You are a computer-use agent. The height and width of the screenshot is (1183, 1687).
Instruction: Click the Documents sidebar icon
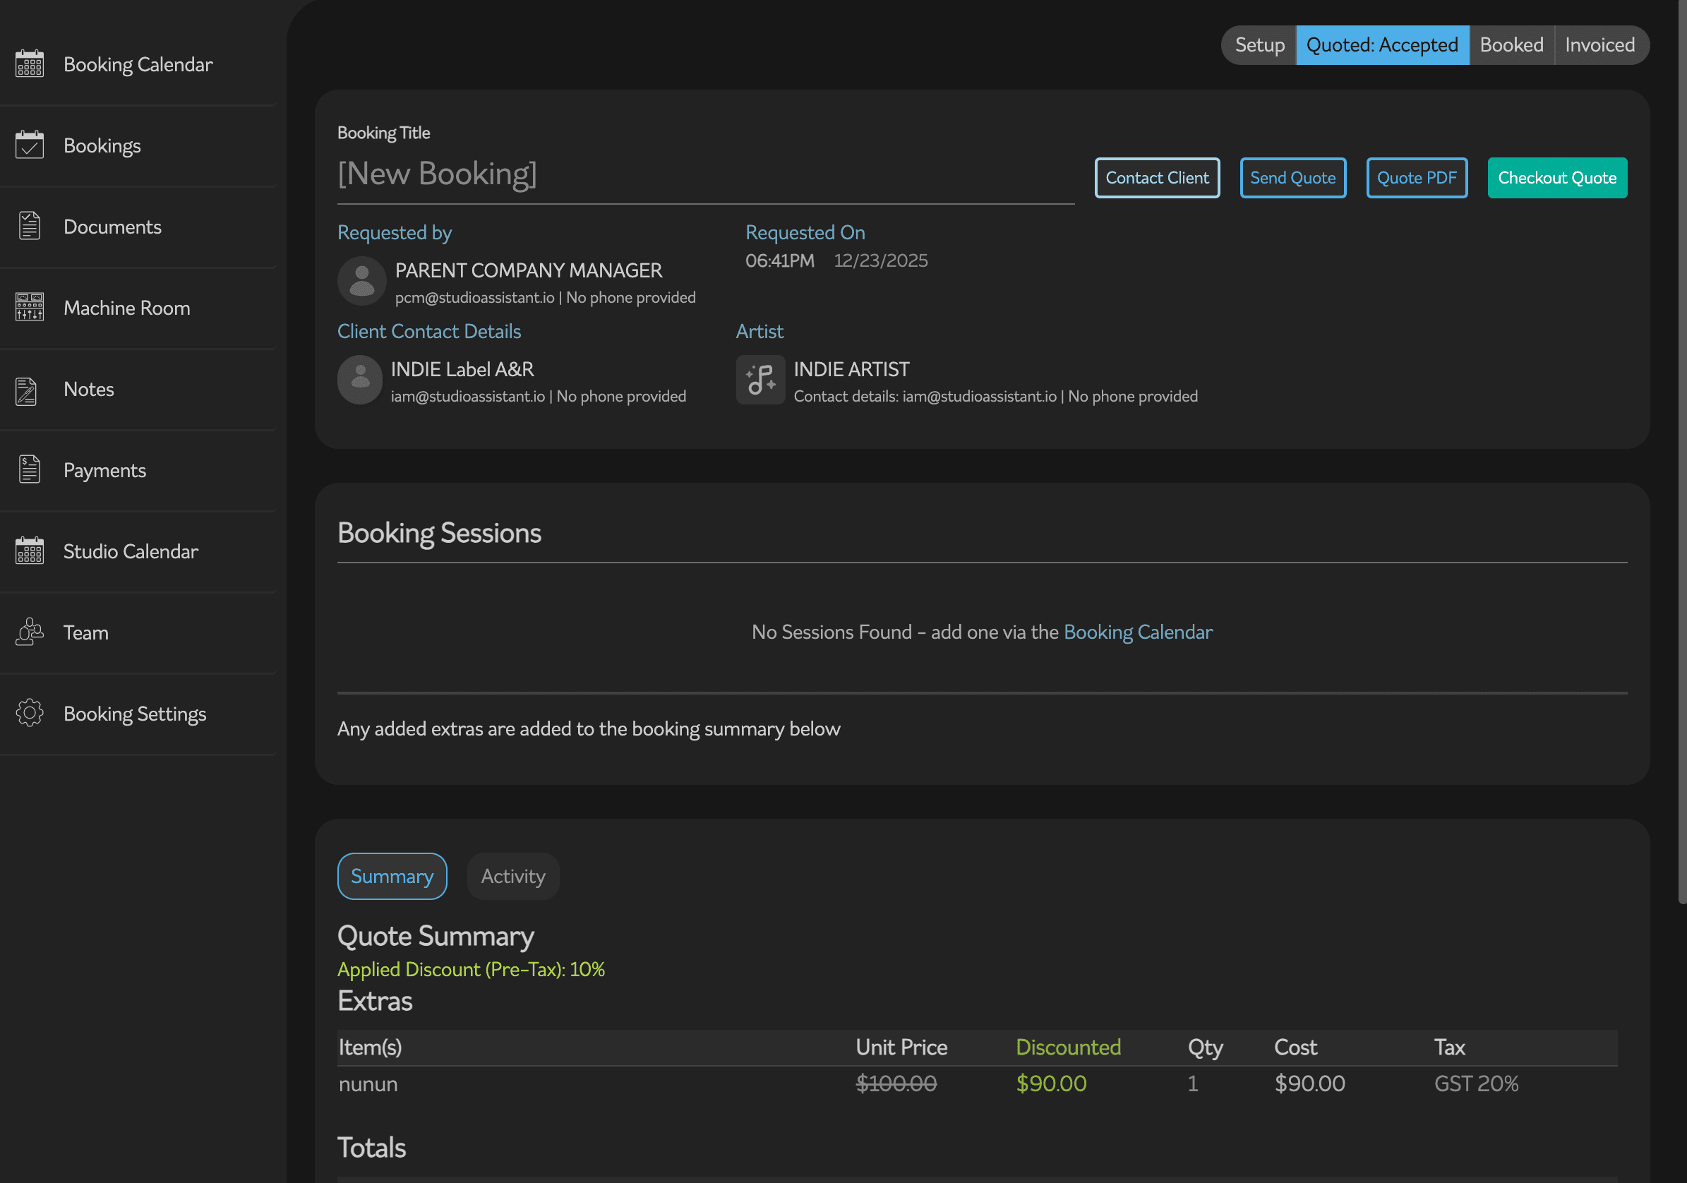pos(30,227)
